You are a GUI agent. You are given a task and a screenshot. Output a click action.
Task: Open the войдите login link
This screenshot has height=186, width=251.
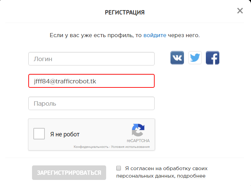155,35
